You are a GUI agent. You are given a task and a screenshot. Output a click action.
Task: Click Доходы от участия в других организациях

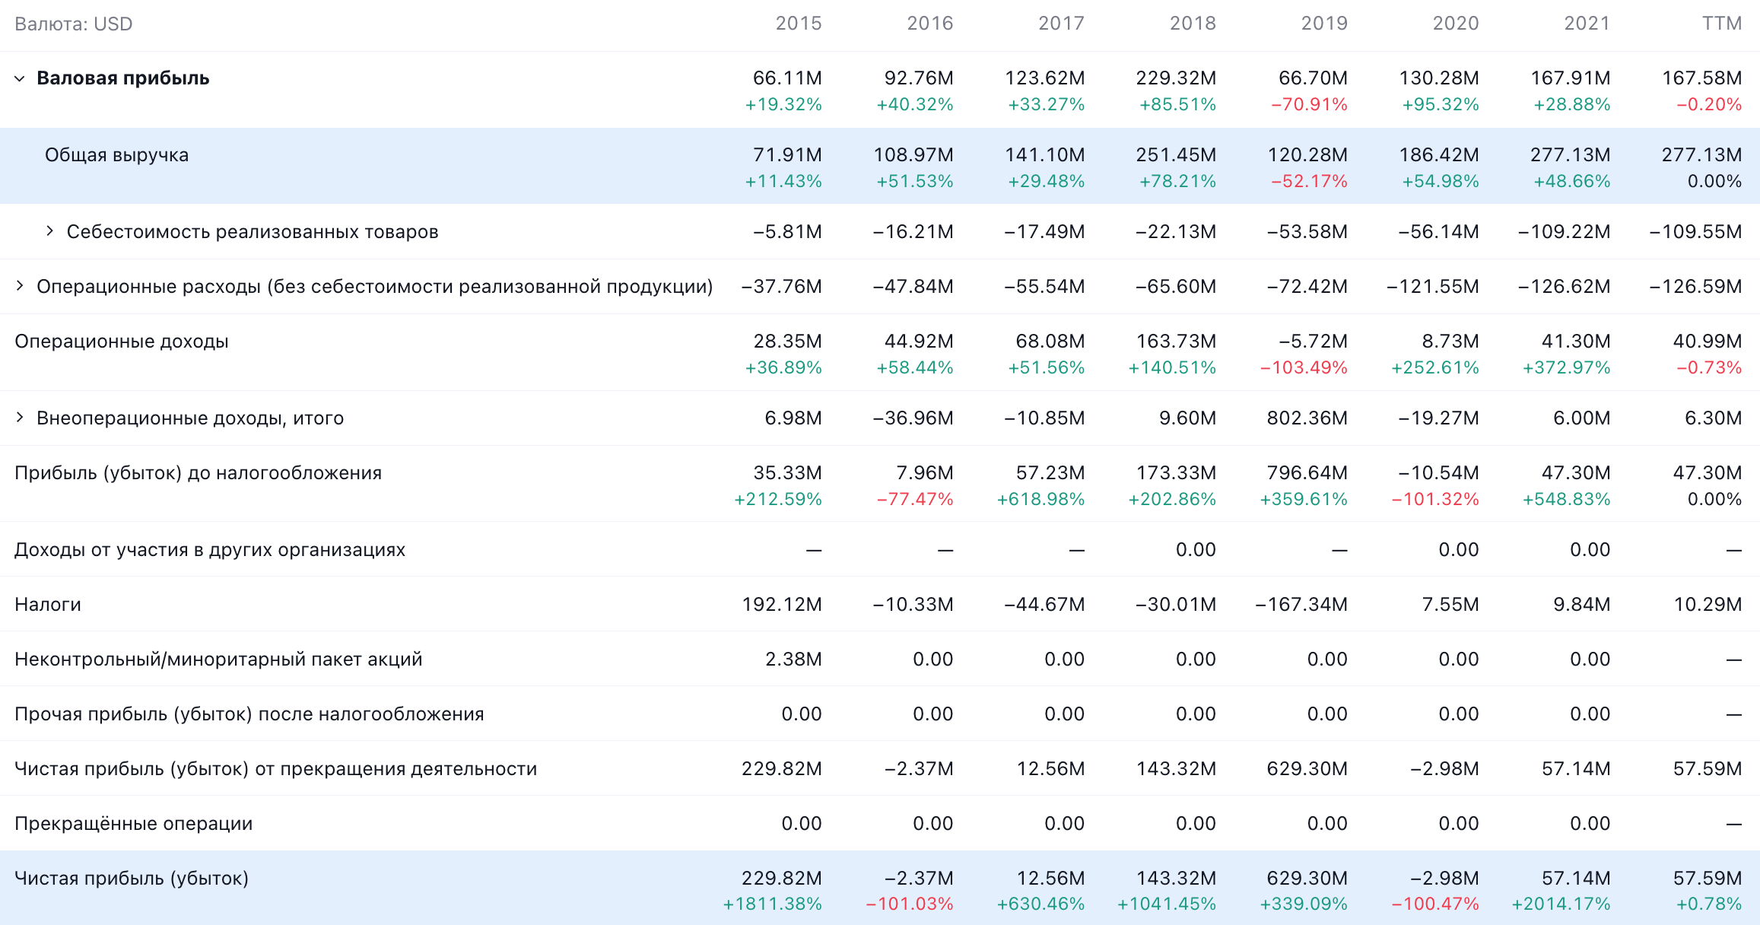click(210, 550)
